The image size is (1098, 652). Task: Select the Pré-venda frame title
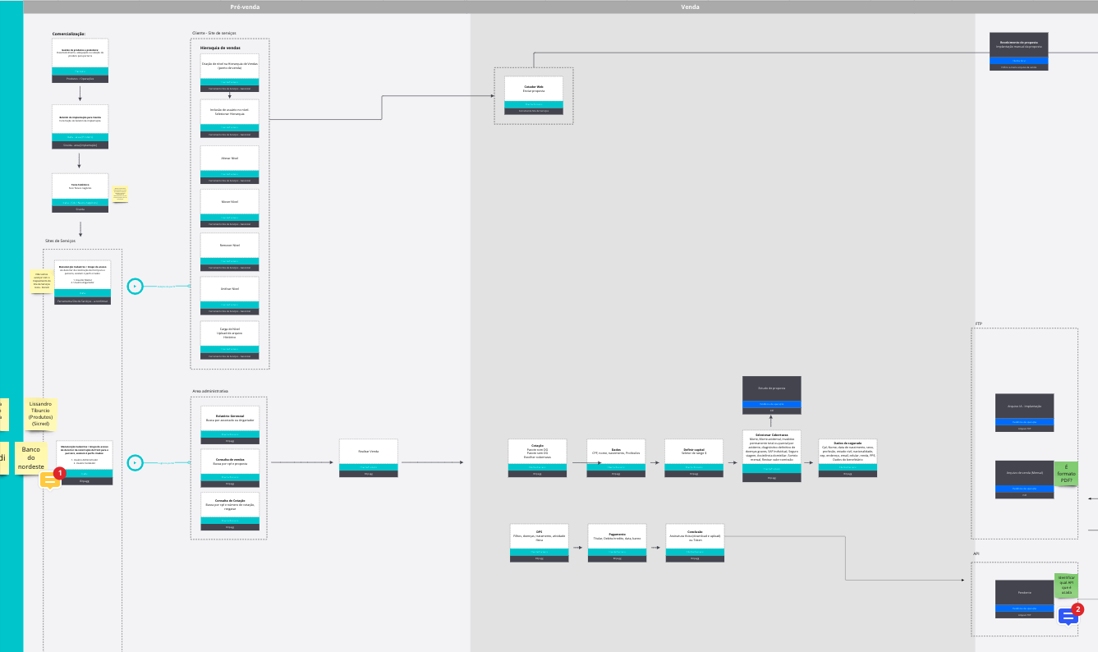point(245,7)
